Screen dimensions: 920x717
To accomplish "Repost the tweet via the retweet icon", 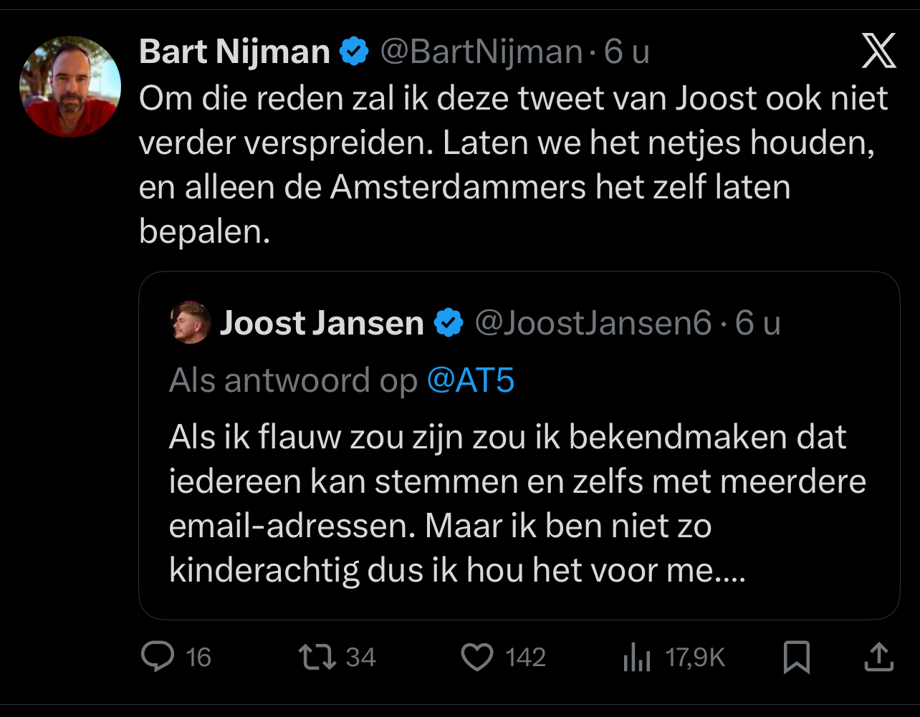I will pos(318,657).
